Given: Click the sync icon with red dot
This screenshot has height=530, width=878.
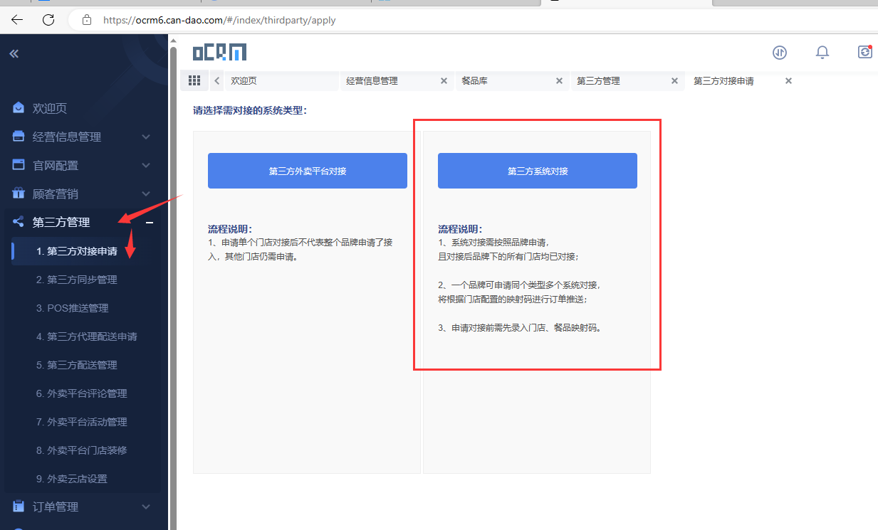Looking at the screenshot, I should pos(864,52).
